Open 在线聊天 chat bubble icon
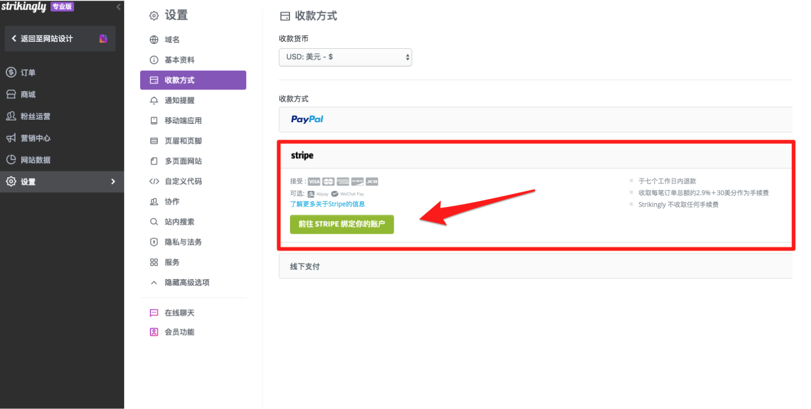 coord(154,313)
